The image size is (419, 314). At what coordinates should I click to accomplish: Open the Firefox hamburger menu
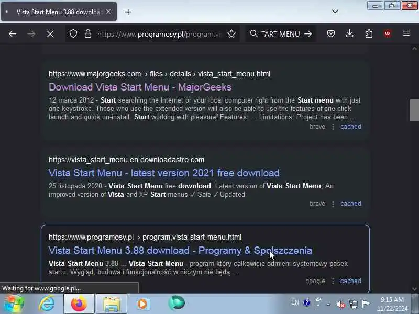pos(406,33)
